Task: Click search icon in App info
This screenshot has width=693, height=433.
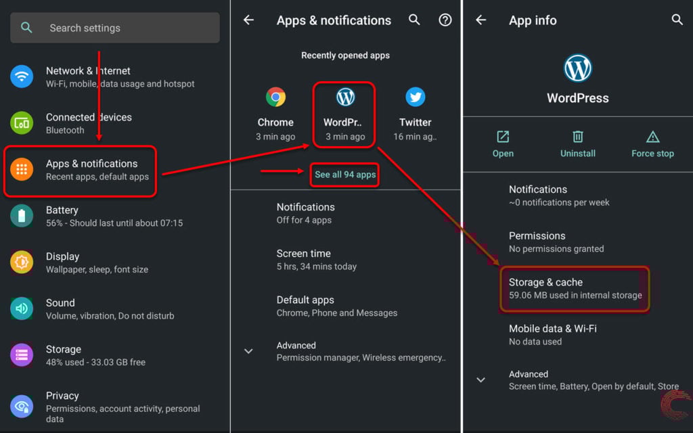Action: pos(677,20)
